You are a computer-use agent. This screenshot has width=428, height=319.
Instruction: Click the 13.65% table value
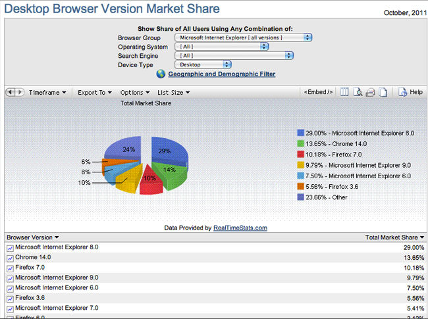coord(414,258)
